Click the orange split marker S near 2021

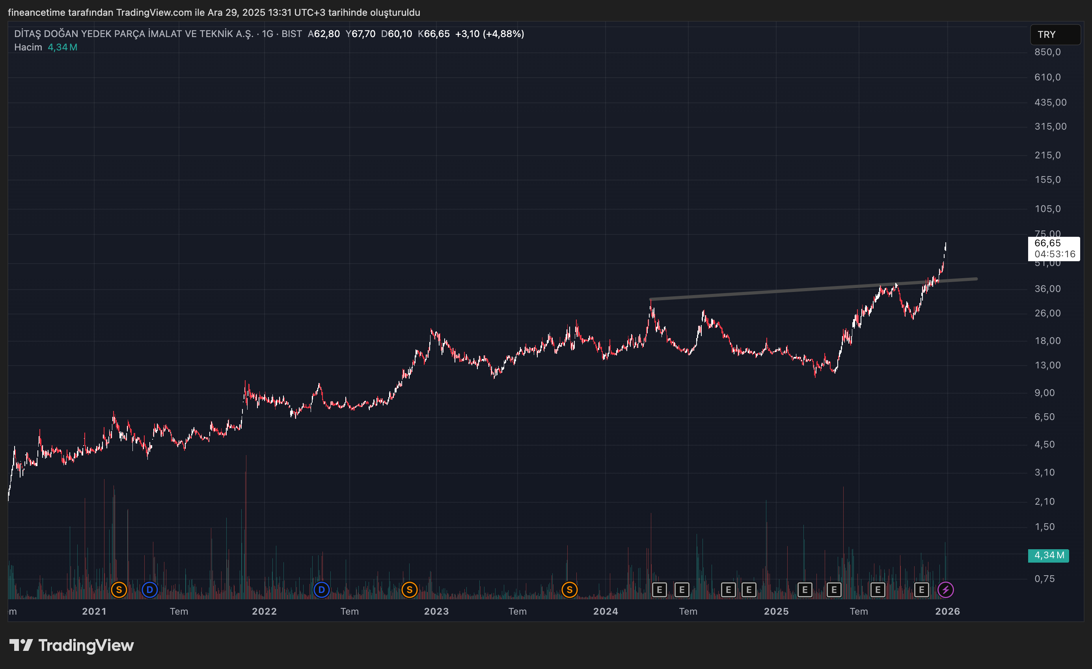pyautogui.click(x=119, y=590)
